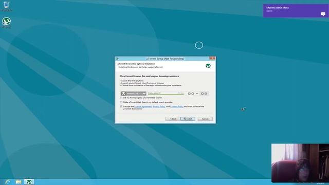The width and height of the screenshot is (329, 185).
Task: Open Internet Explorer from the taskbar
Action: pos(8,182)
